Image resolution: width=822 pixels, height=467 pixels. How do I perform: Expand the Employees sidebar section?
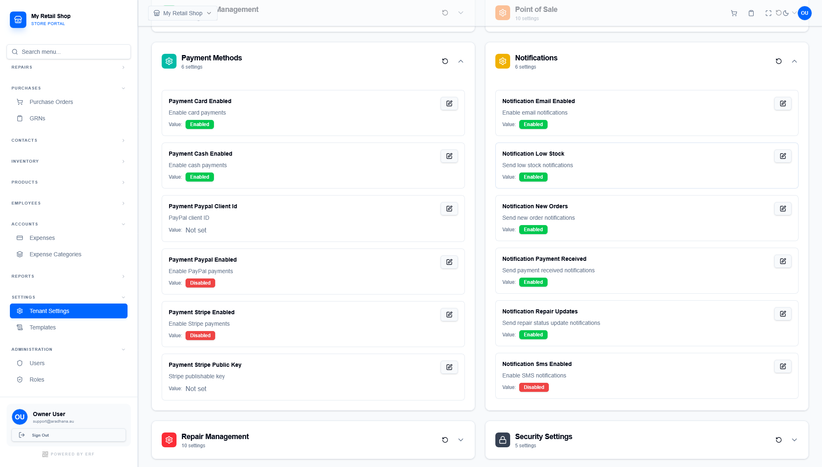tap(68, 203)
